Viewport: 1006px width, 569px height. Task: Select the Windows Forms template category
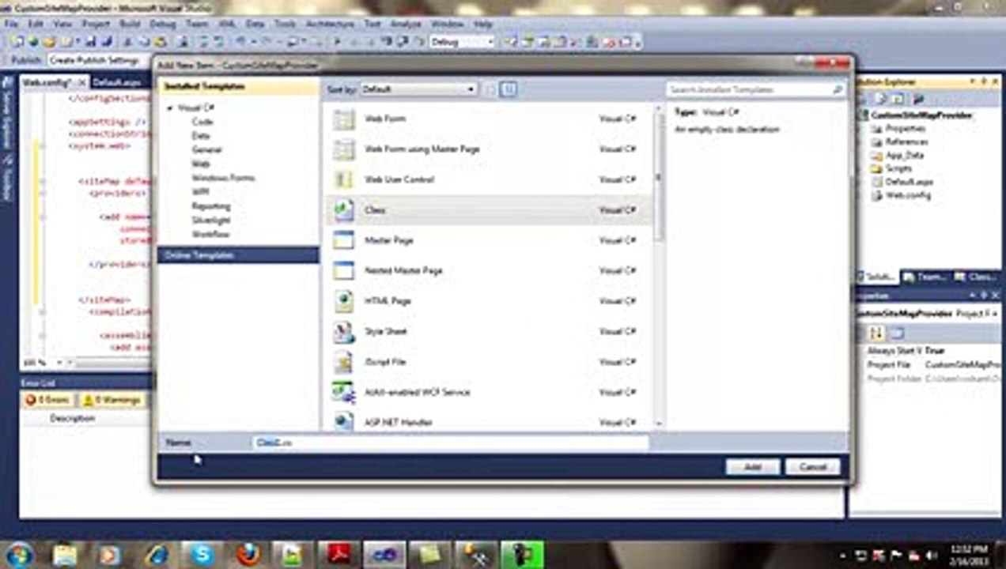[223, 178]
